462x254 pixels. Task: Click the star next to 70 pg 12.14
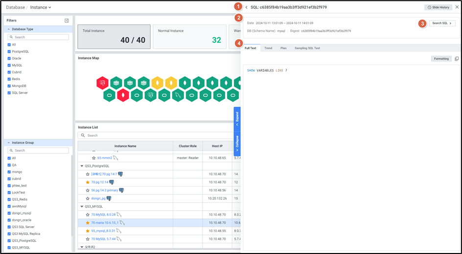(88, 182)
